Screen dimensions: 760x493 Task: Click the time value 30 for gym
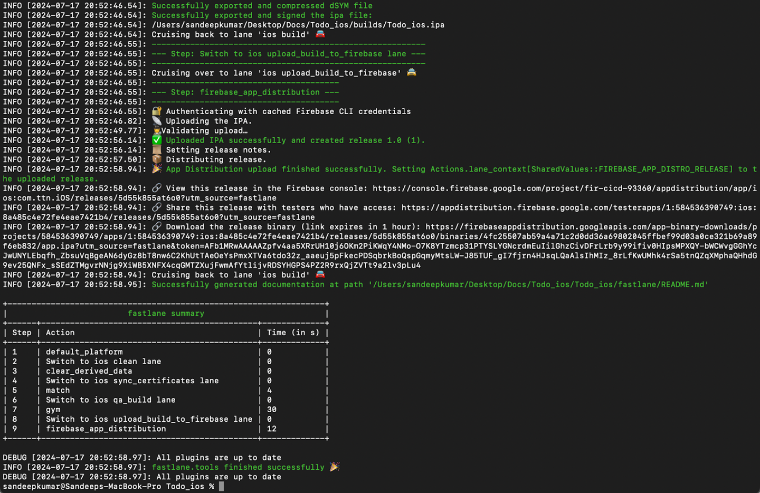point(272,410)
